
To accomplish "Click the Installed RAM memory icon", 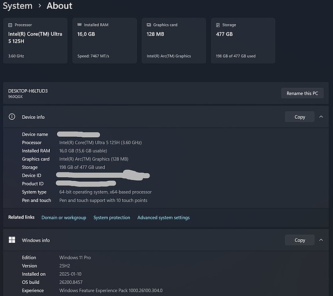I will click(x=79, y=25).
